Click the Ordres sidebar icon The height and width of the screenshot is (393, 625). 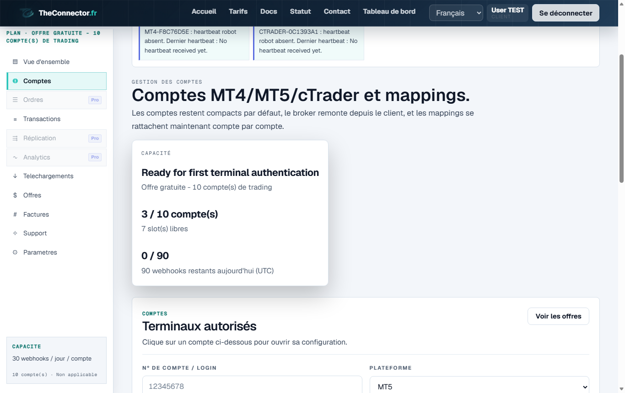pyautogui.click(x=15, y=100)
